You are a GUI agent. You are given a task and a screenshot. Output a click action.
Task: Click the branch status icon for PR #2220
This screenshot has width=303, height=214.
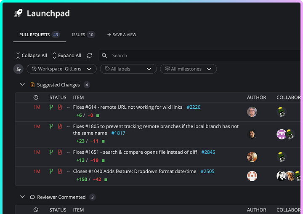point(51,107)
